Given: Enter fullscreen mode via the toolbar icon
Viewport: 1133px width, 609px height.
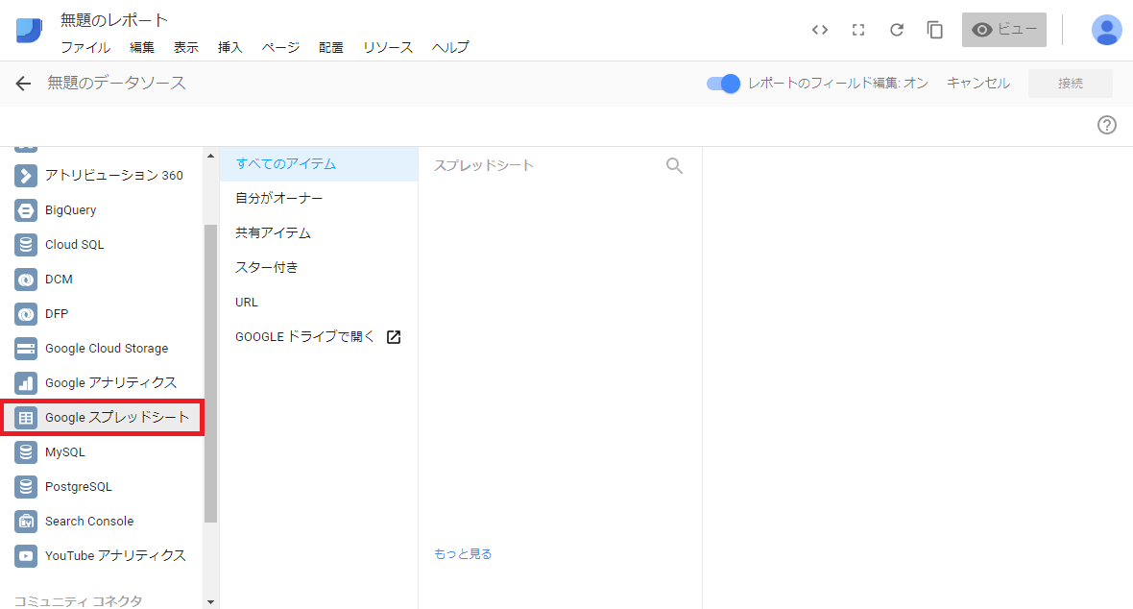Looking at the screenshot, I should 858,30.
